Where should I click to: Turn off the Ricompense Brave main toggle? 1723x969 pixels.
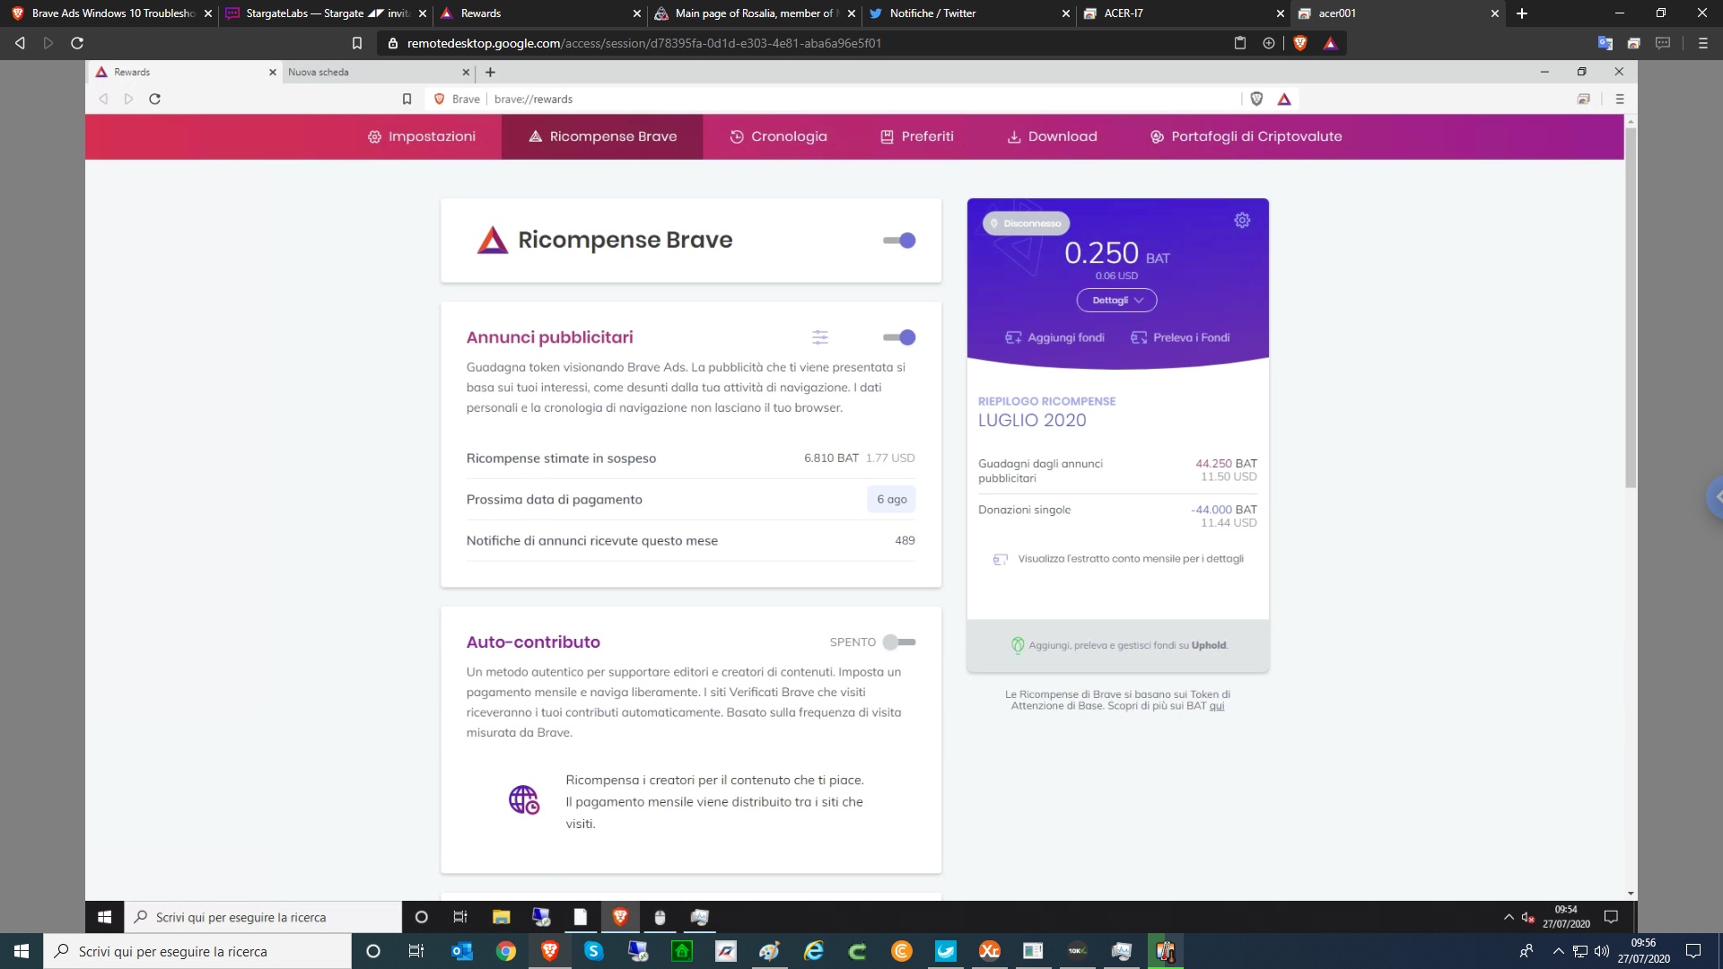click(899, 240)
